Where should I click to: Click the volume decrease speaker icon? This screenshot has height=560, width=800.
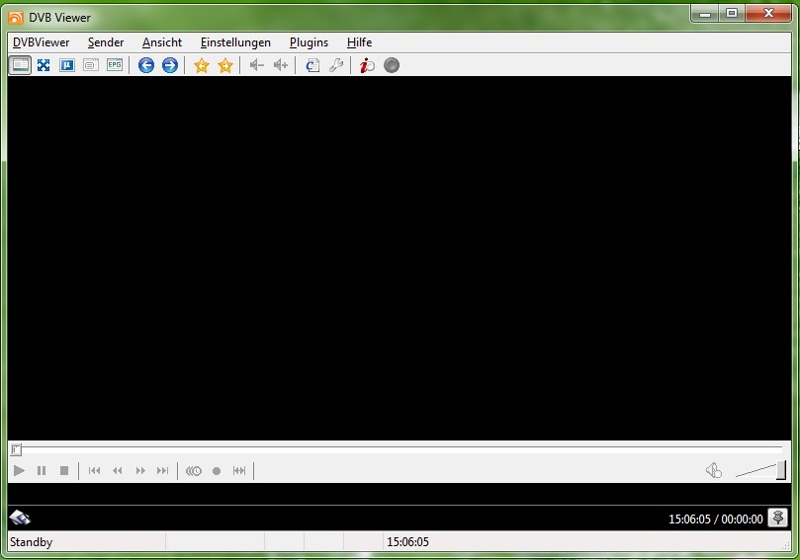click(x=256, y=65)
